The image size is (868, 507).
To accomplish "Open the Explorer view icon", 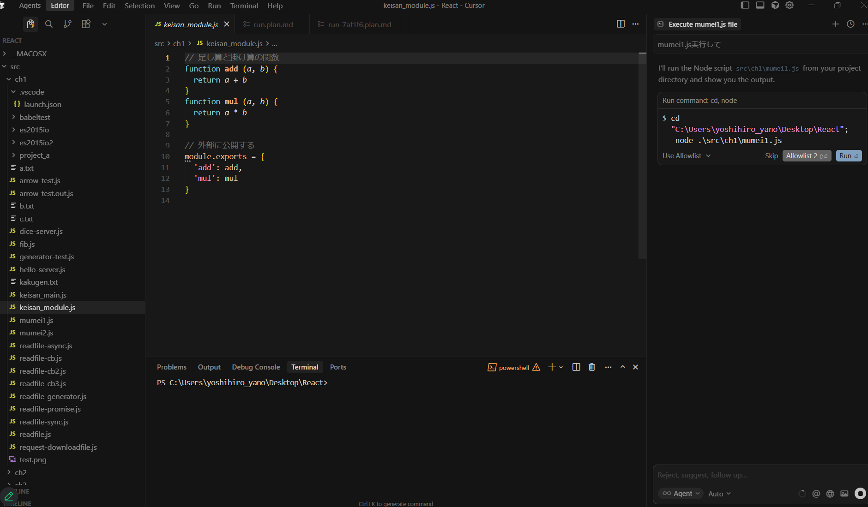I will [x=30, y=24].
